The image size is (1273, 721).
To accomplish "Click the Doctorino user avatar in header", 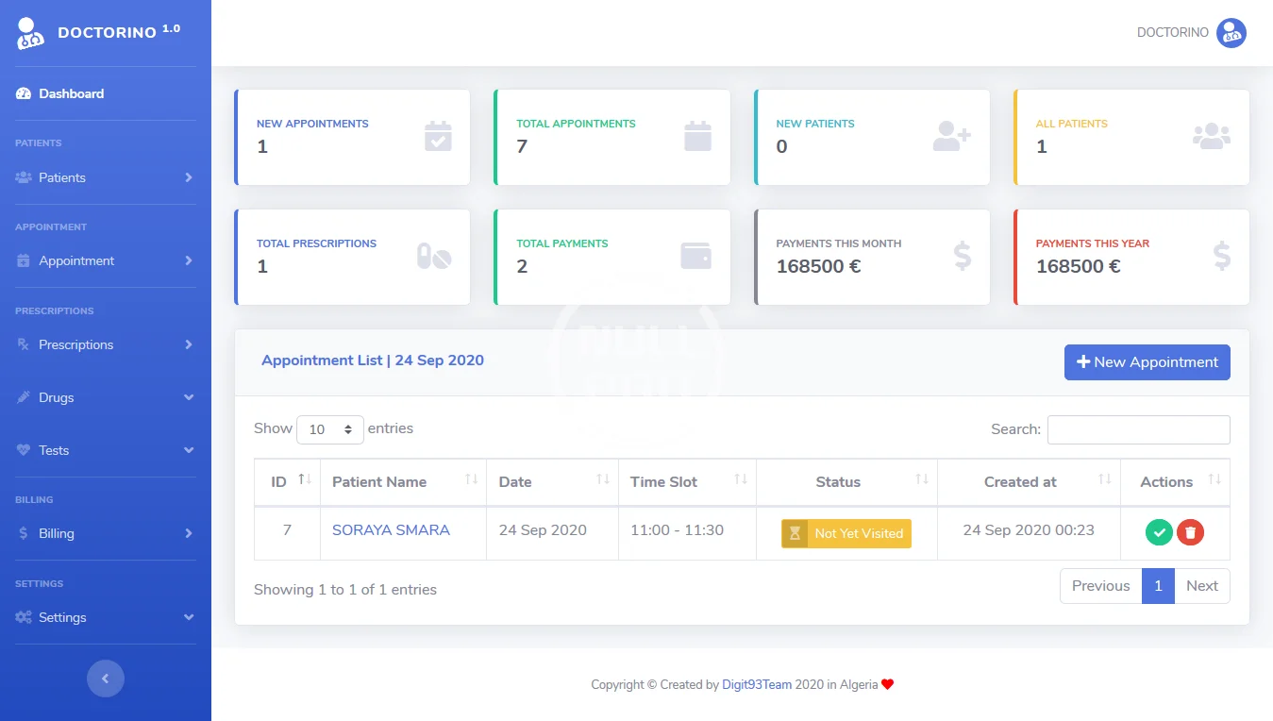I will tap(1231, 33).
